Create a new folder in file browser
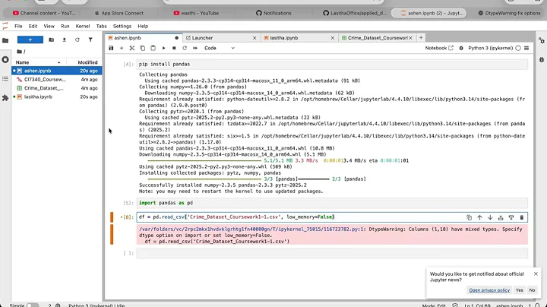The height and width of the screenshot is (307, 547). [x=52, y=40]
